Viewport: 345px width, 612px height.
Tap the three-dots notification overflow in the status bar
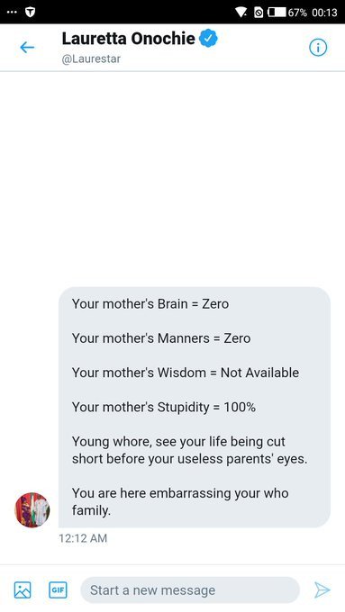pyautogui.click(x=12, y=12)
